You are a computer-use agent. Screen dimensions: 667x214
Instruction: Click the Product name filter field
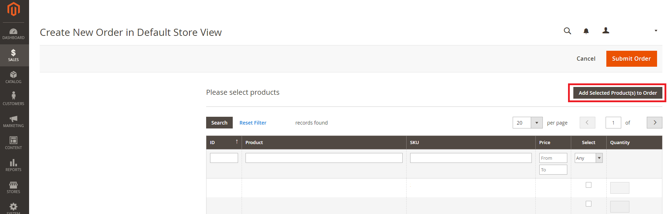coord(324,158)
